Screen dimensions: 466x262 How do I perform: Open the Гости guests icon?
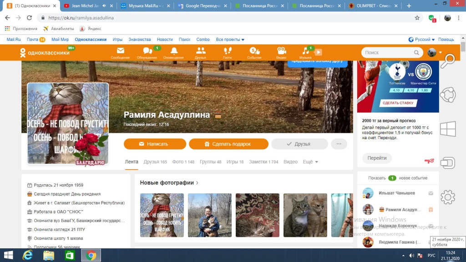pyautogui.click(x=228, y=53)
